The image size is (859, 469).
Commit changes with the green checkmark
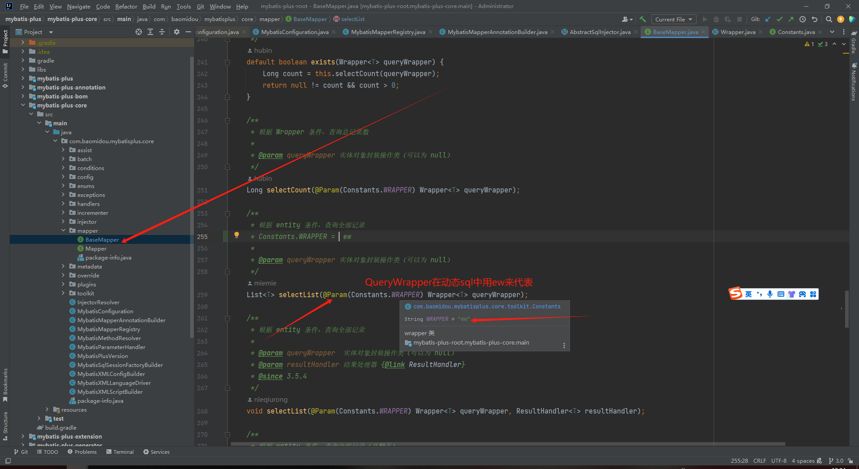[779, 19]
